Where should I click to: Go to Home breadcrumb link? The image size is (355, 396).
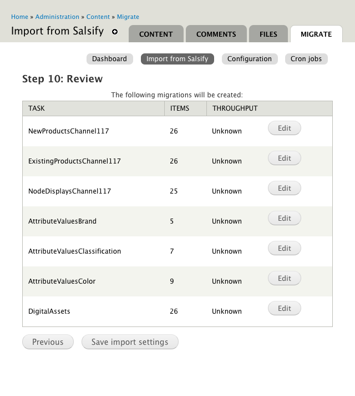point(19,17)
